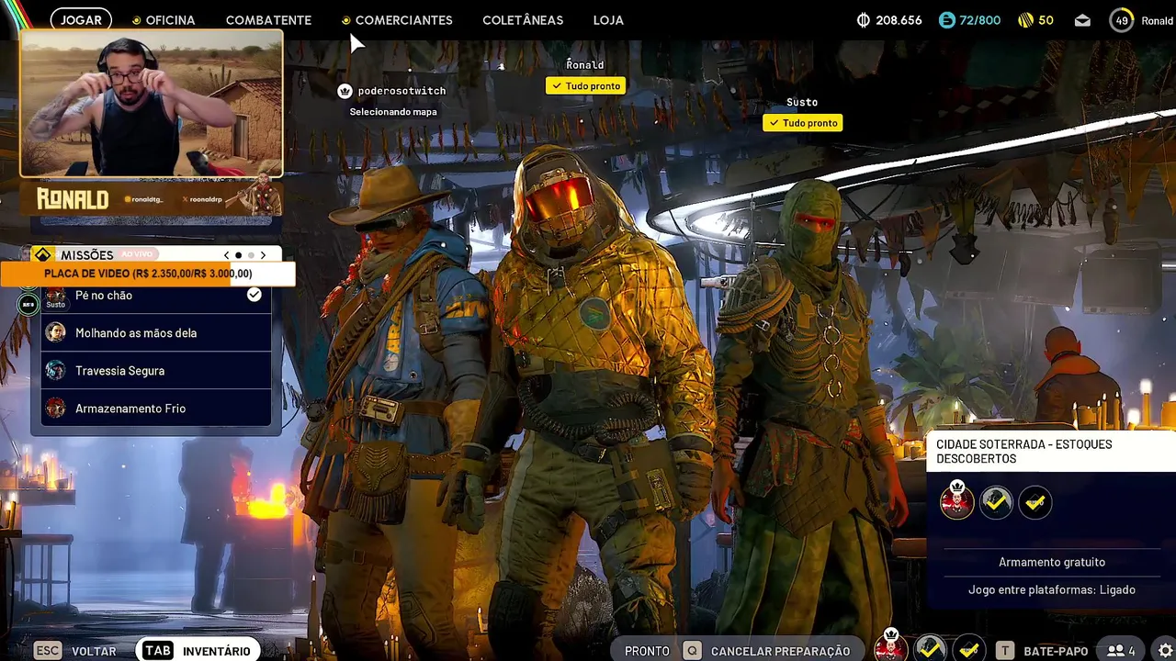Image resolution: width=1176 pixels, height=661 pixels.
Task: Click Travessia Segura helmet portrait icon
Action: point(56,371)
